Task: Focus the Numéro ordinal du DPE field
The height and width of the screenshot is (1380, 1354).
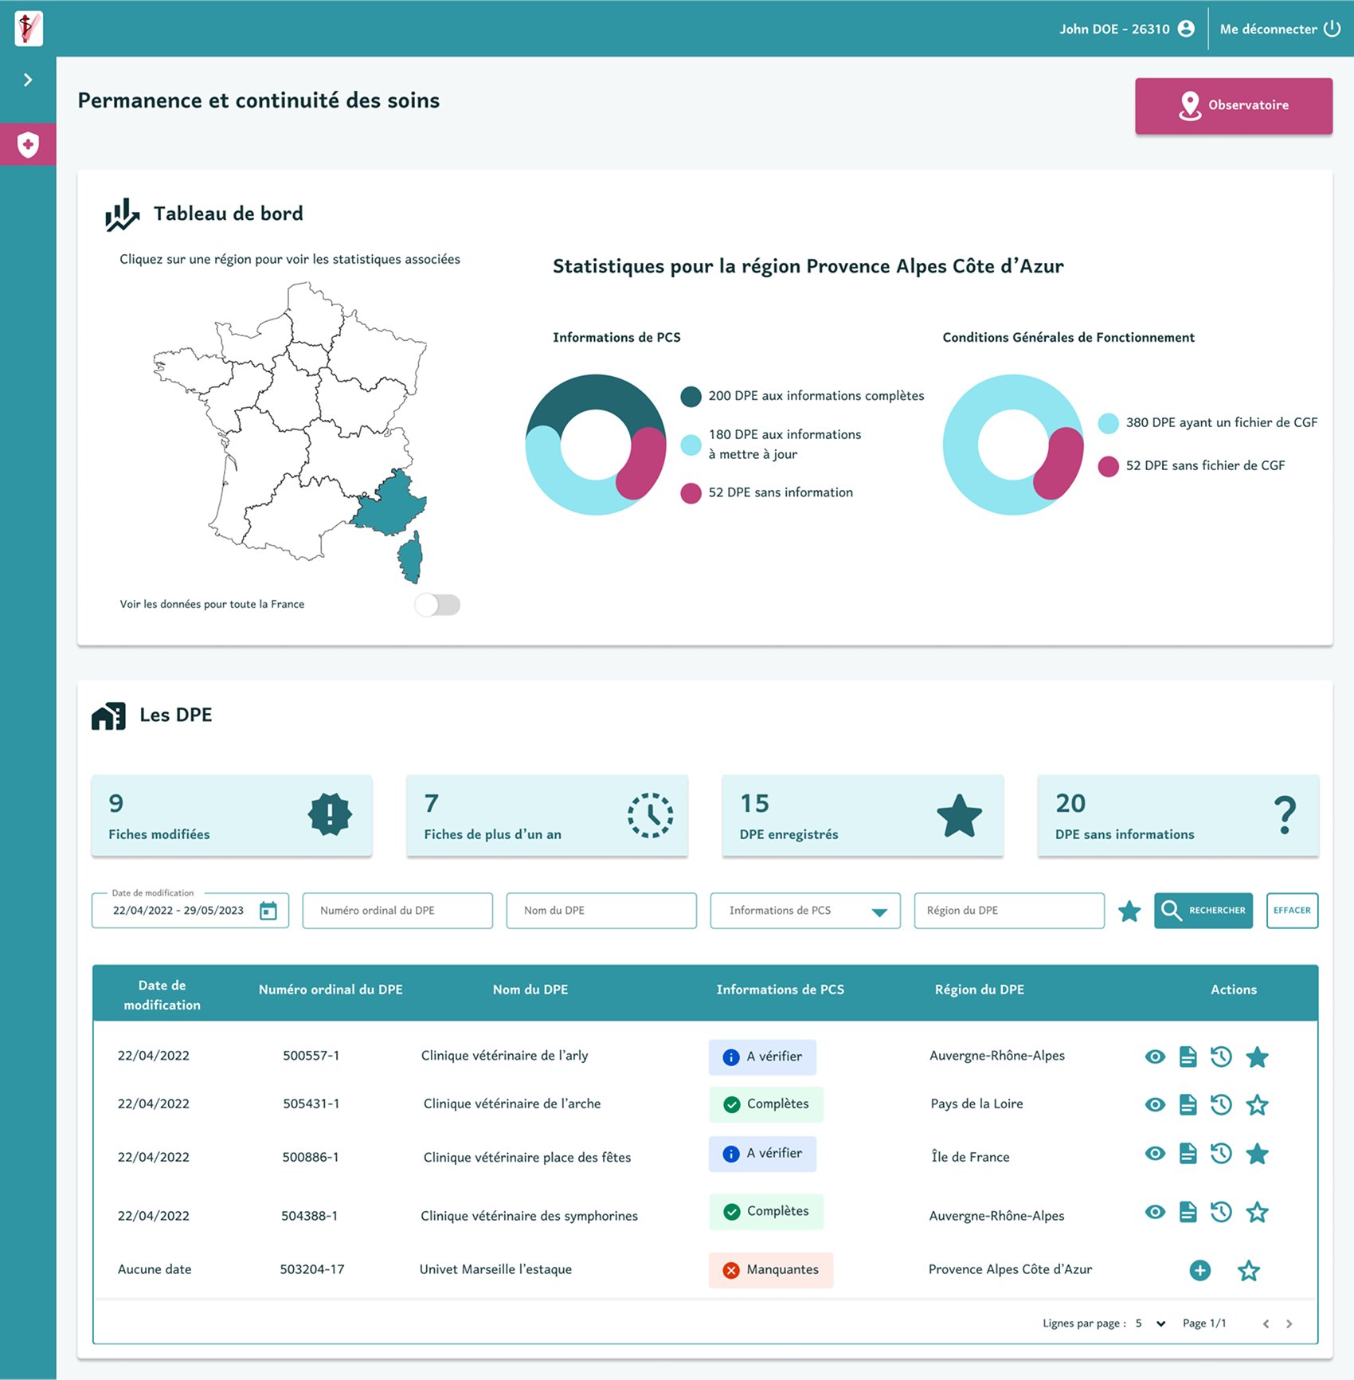Action: [x=397, y=911]
